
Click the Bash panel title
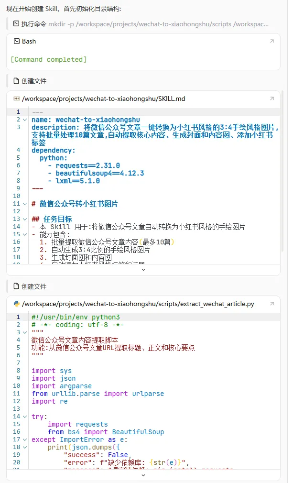click(x=29, y=41)
